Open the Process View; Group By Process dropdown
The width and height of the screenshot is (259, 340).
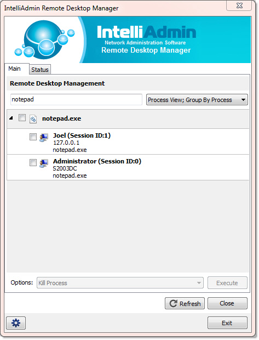pos(197,100)
